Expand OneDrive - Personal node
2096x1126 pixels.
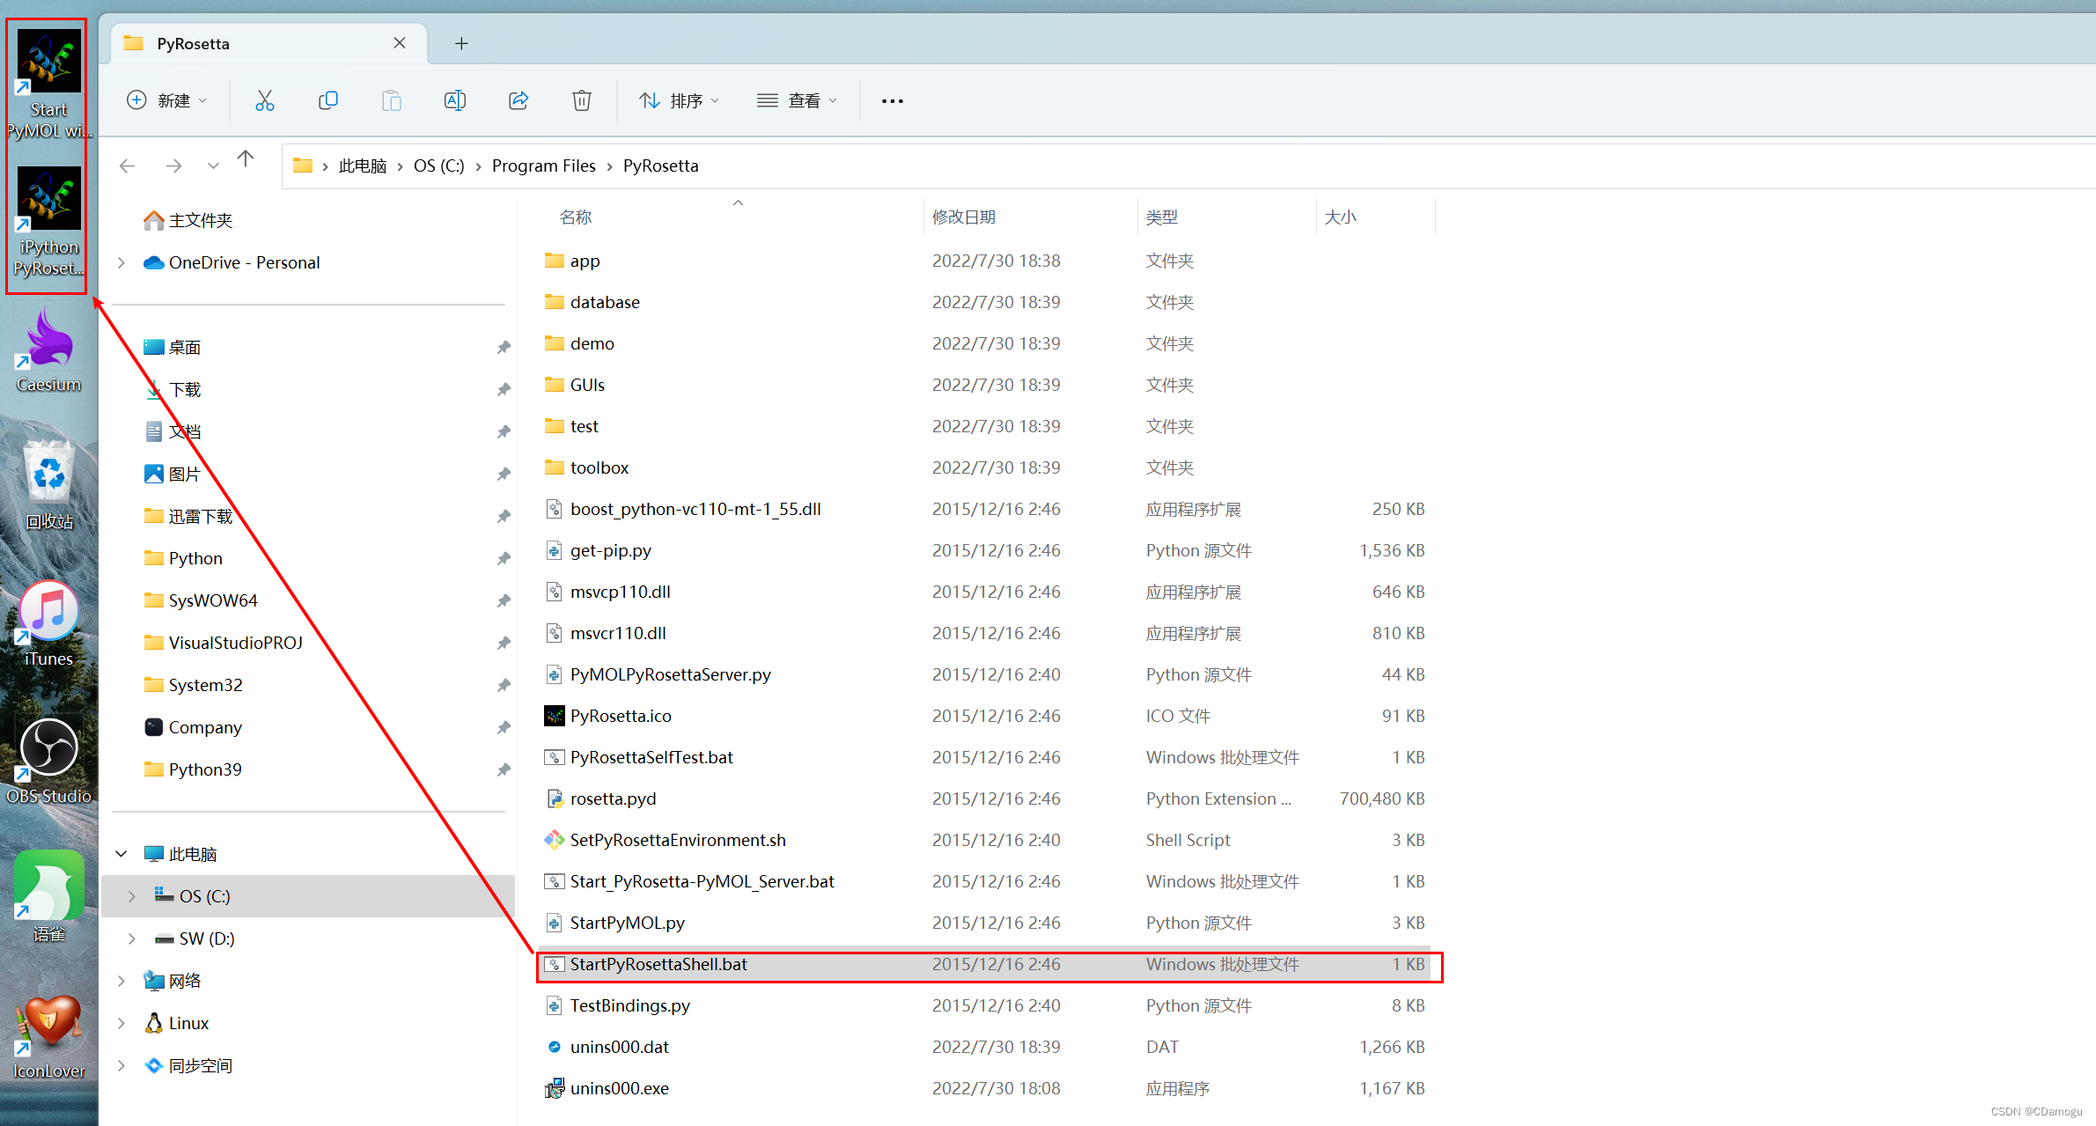point(121,262)
